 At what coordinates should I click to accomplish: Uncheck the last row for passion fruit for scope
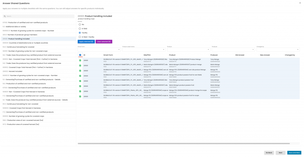(80, 96)
